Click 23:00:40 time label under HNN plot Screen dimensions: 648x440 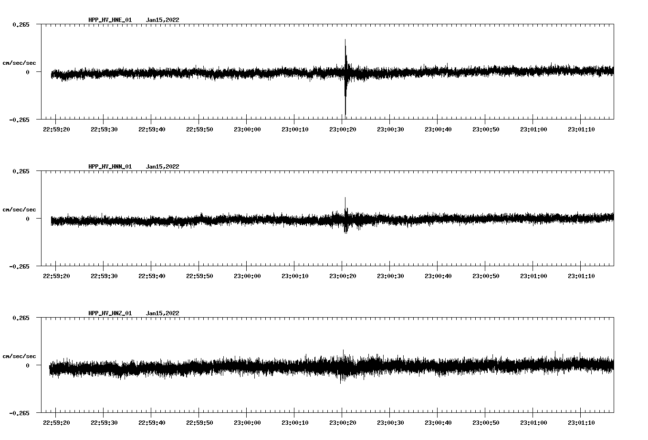point(438,276)
